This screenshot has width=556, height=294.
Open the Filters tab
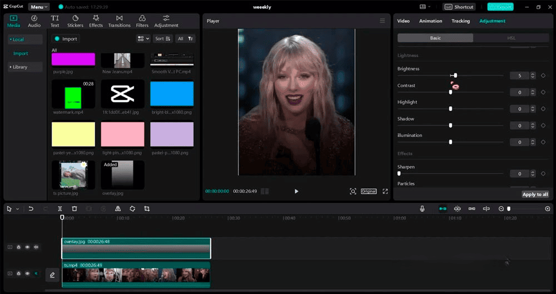tap(142, 21)
